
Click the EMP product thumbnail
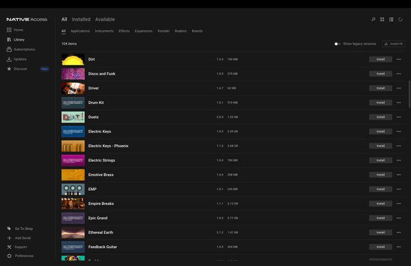pos(73,189)
